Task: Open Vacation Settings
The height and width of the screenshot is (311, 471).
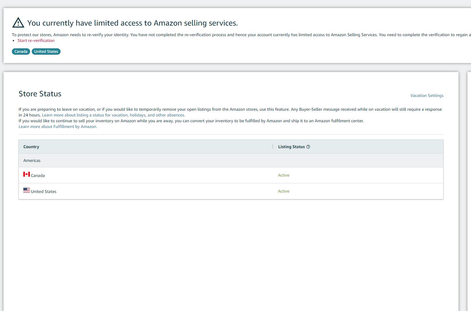Action: pyautogui.click(x=427, y=96)
